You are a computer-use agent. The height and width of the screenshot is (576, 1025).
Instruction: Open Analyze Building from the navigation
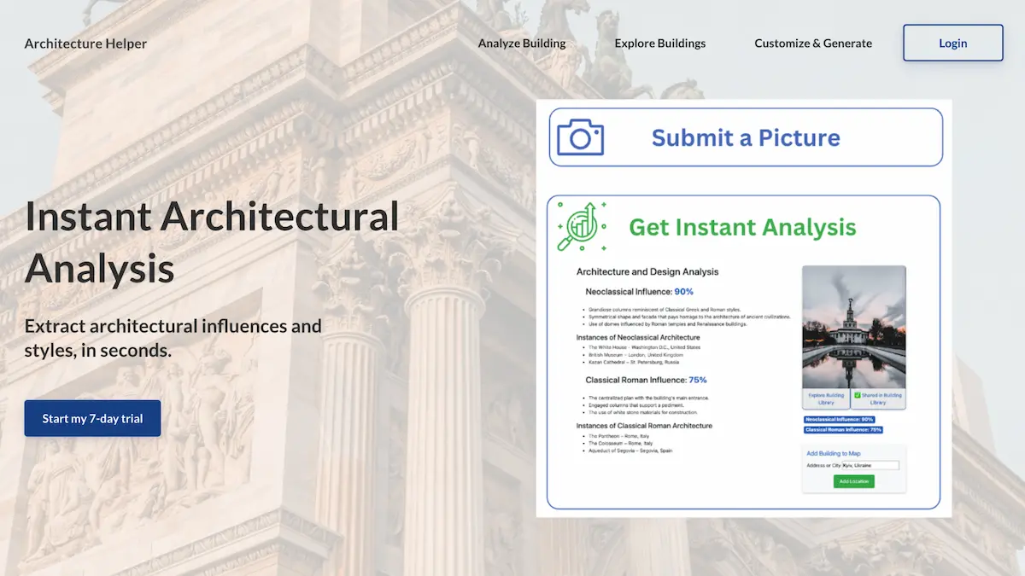(x=522, y=43)
